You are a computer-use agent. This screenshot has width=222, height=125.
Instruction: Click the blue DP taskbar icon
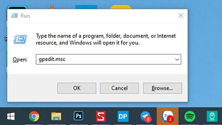(122, 116)
